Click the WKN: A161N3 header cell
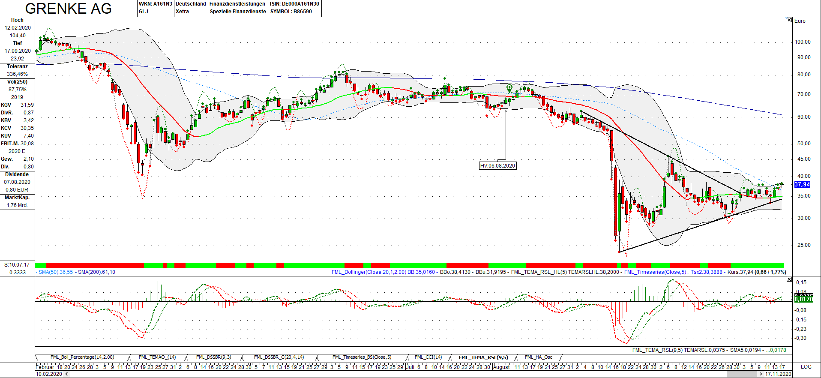 tap(155, 4)
